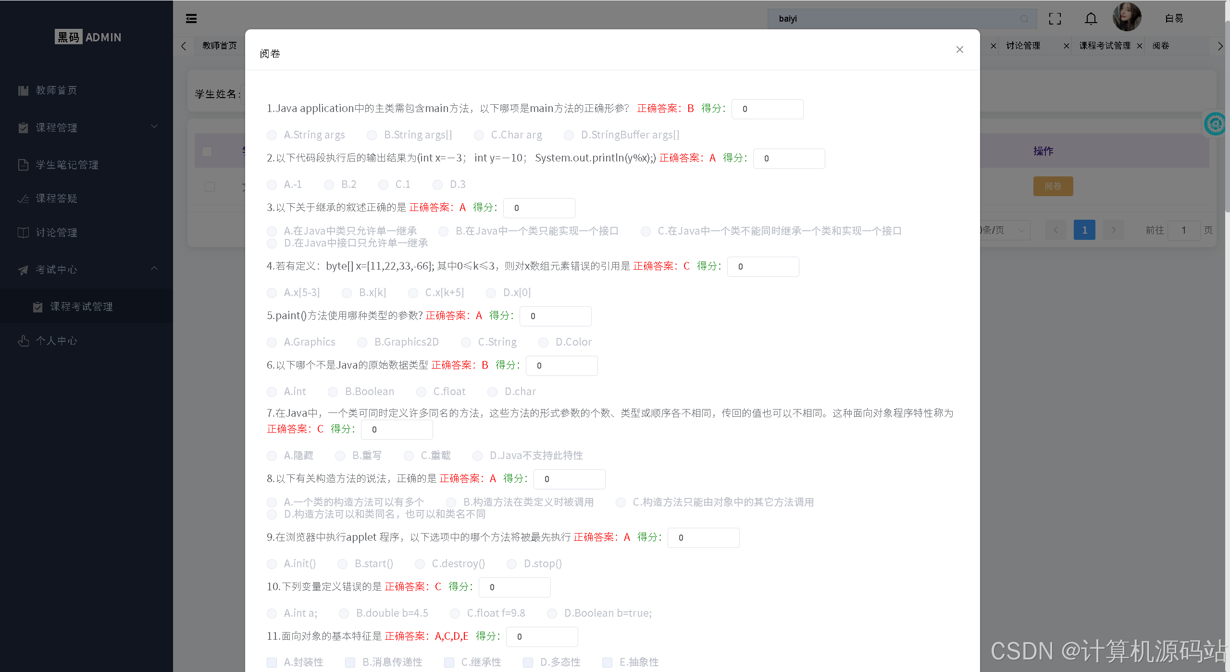Select radio option C.float in question 6

(x=421, y=392)
